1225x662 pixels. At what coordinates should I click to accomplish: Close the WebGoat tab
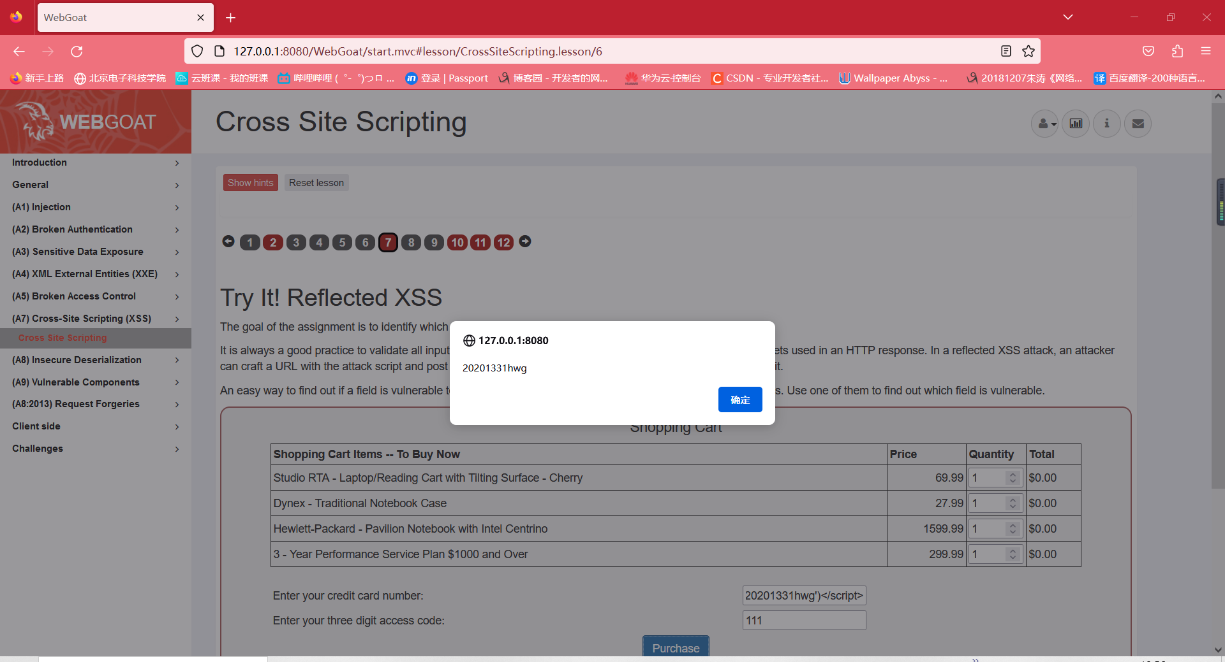(200, 18)
